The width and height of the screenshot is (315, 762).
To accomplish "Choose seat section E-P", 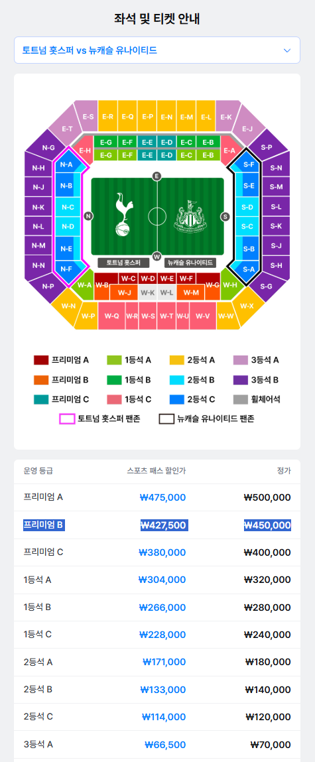I will pos(147,117).
